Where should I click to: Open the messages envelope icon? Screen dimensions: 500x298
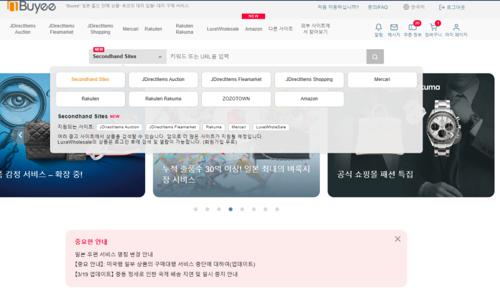click(x=394, y=27)
